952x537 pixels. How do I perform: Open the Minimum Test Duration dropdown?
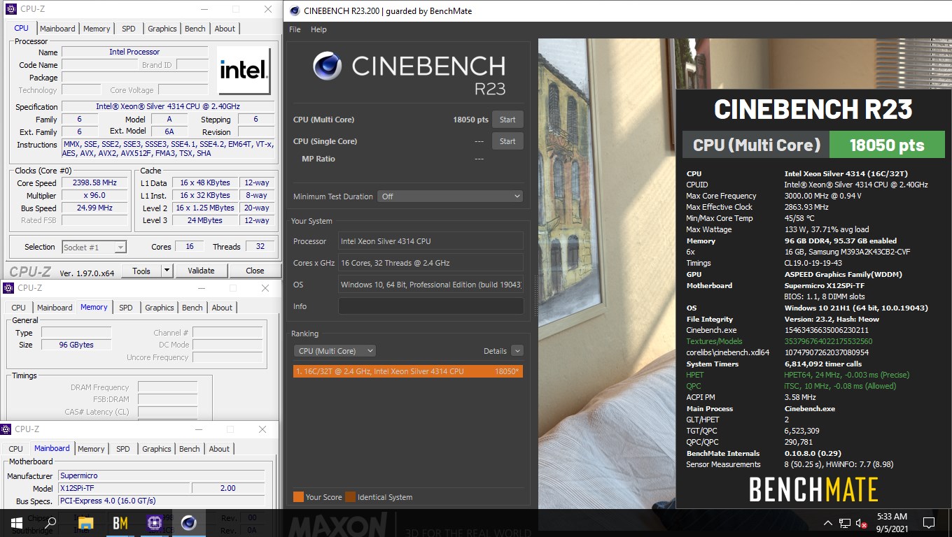tap(450, 196)
